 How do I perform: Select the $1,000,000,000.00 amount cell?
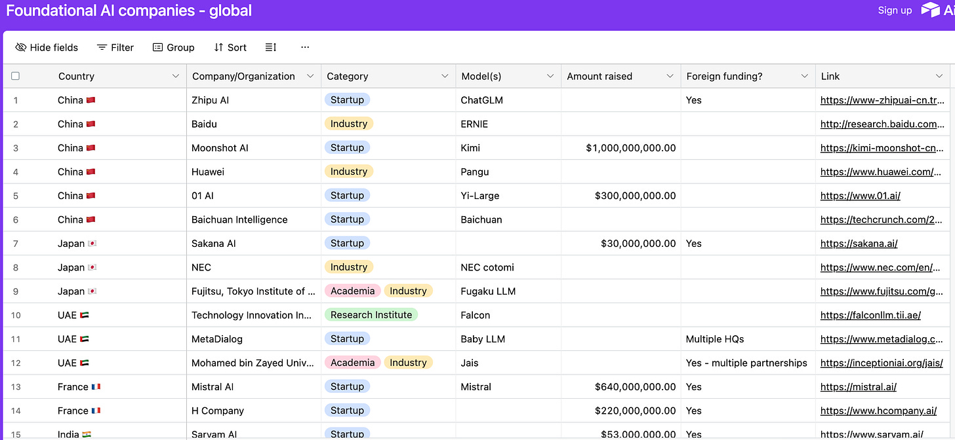point(621,148)
